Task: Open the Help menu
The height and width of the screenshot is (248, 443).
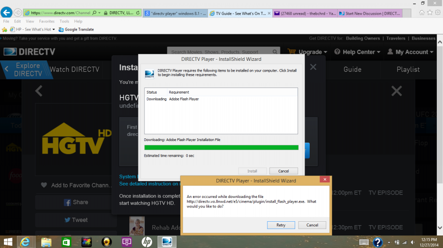Action: click(x=78, y=21)
